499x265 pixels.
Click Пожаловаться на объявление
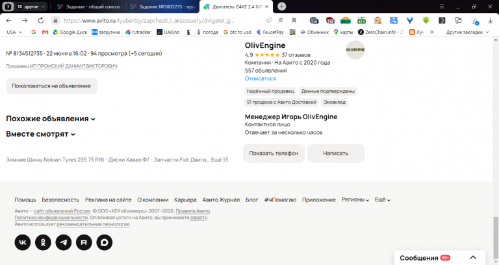tap(51, 86)
